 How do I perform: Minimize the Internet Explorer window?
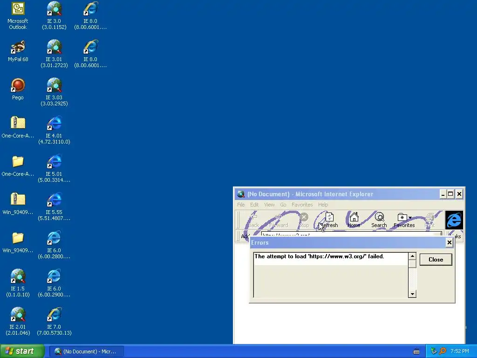[443, 194]
